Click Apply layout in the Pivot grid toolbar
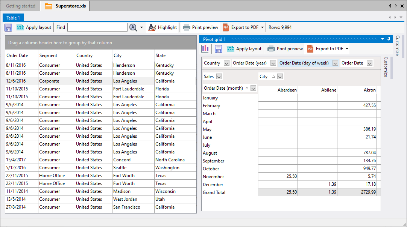 [244, 49]
